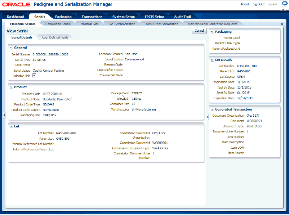Image resolution: width=289 pixels, height=216 pixels.
Task: Click the Headache Pain Relief product name
Action: [57, 99]
